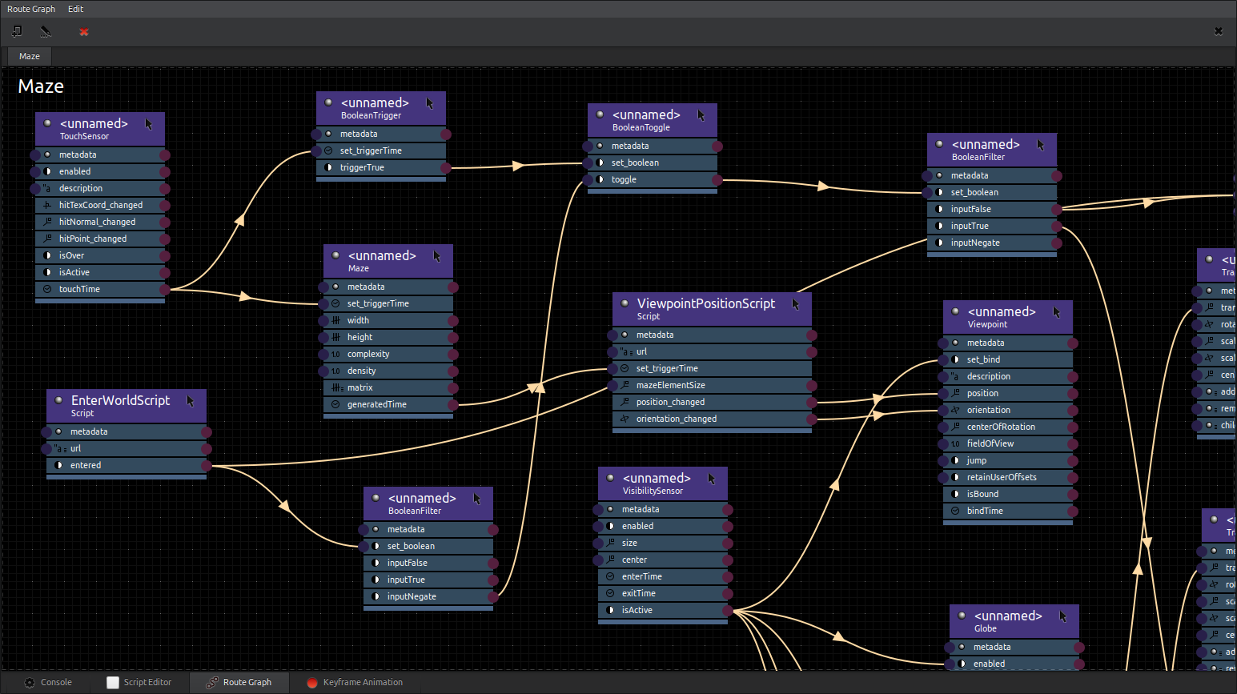
Task: Toggle the circle on EnterWorldScript header
Action: 58,400
